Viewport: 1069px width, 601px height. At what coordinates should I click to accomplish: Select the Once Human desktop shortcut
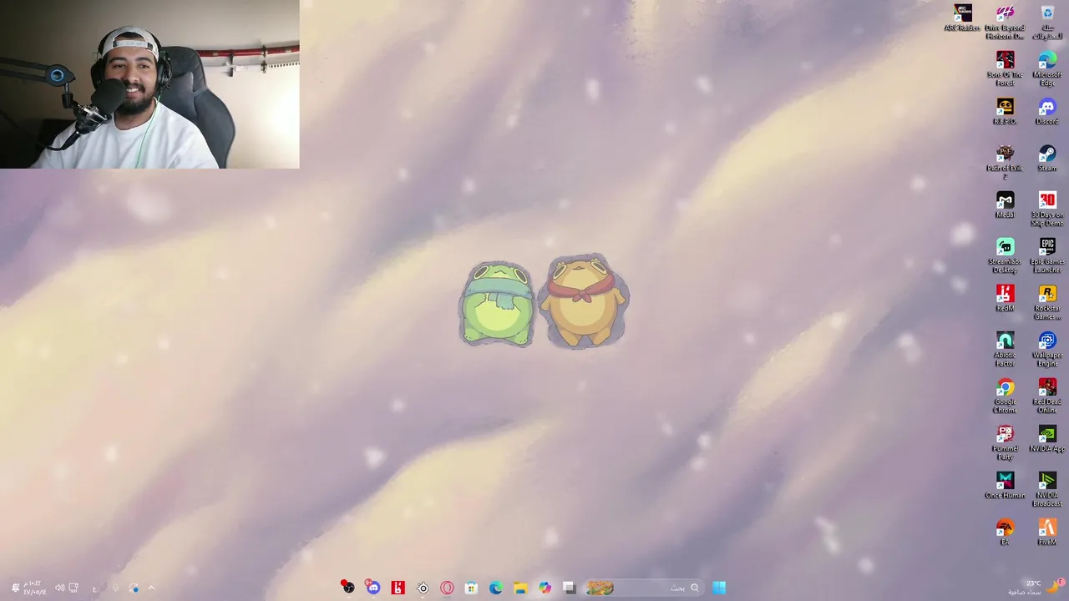[1005, 485]
